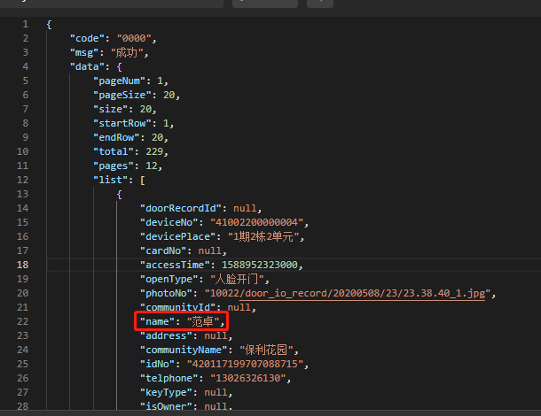This screenshot has width=541, height=416.
Task: Select the "1期2栋2单元" value
Action: [x=263, y=236]
